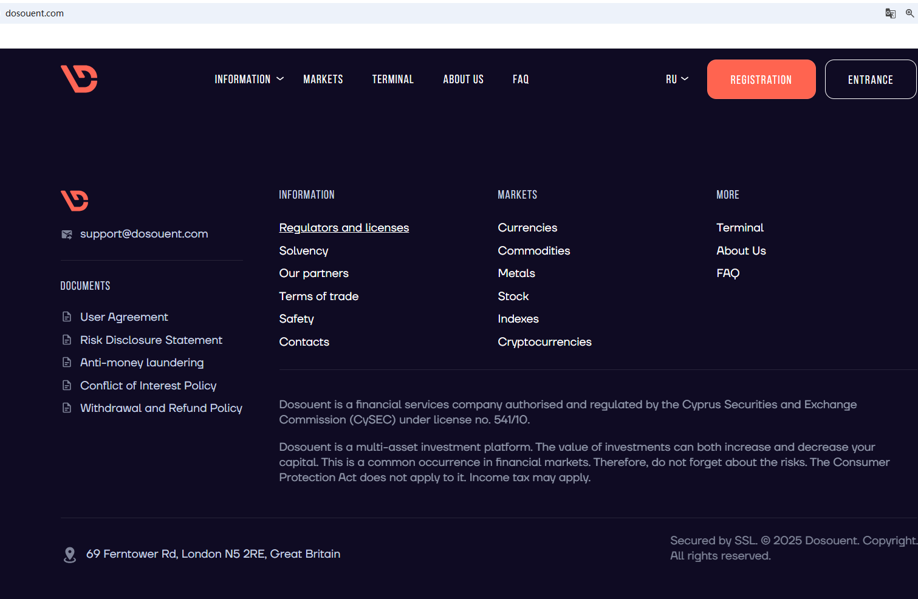Open Terminal in the top navigation

tap(393, 80)
